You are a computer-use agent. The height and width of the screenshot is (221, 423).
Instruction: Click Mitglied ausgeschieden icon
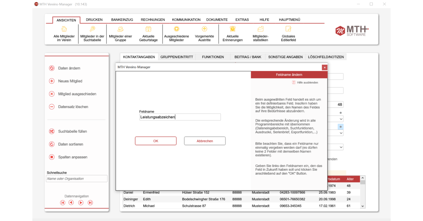(x=51, y=94)
